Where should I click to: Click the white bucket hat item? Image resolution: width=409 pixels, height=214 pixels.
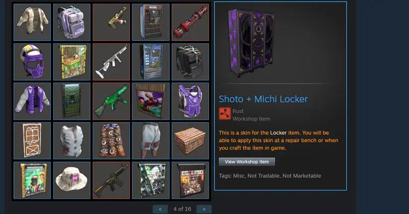click(x=72, y=180)
